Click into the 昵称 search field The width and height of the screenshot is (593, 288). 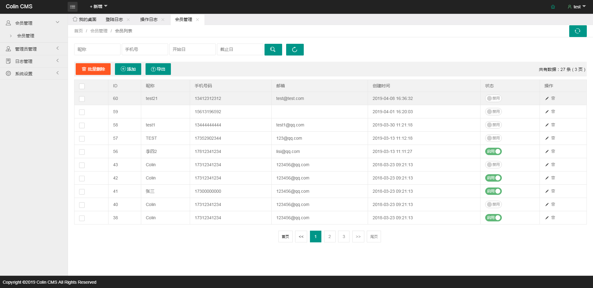97,49
